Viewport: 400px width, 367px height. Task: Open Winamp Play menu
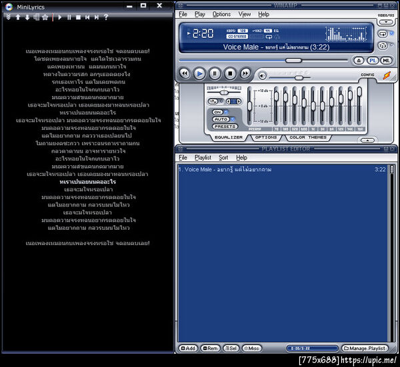click(200, 14)
